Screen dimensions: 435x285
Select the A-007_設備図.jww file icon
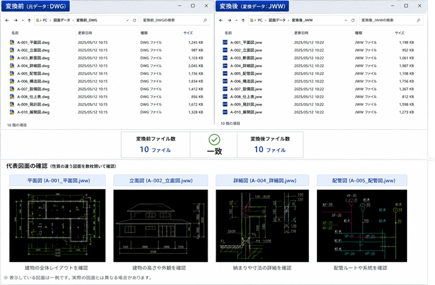(x=225, y=89)
